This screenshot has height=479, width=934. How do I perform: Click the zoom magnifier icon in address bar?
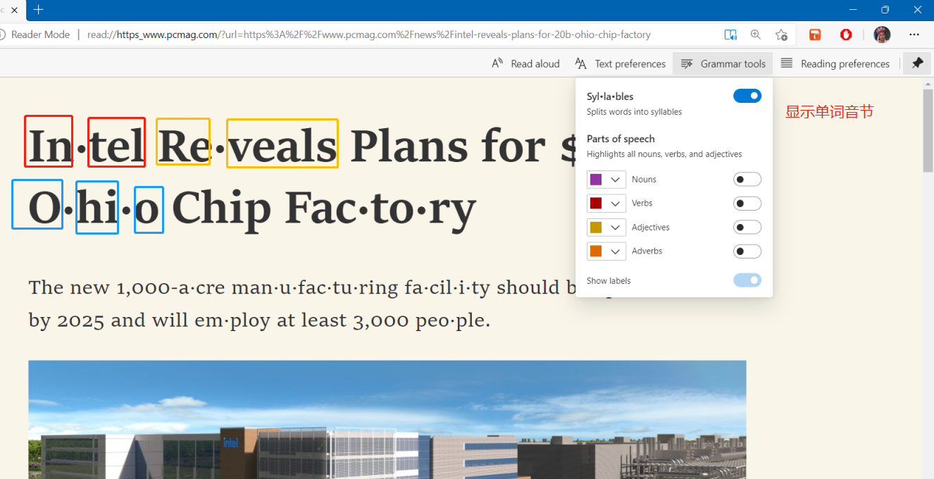(756, 35)
